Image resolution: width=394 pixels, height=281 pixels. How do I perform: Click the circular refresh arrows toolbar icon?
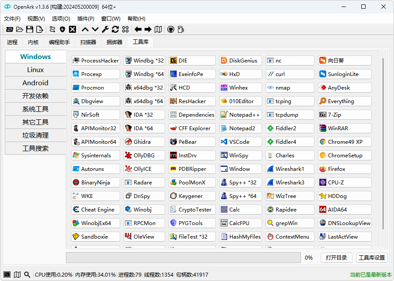115,29
